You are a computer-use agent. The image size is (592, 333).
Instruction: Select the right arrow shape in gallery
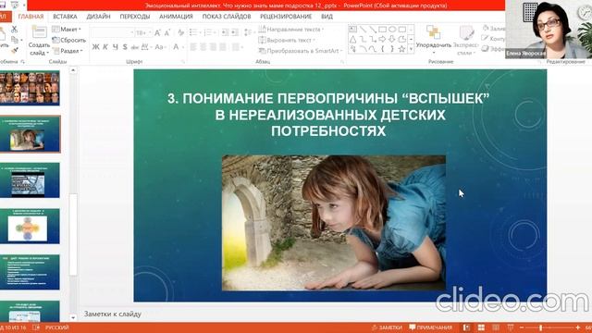coord(382,39)
